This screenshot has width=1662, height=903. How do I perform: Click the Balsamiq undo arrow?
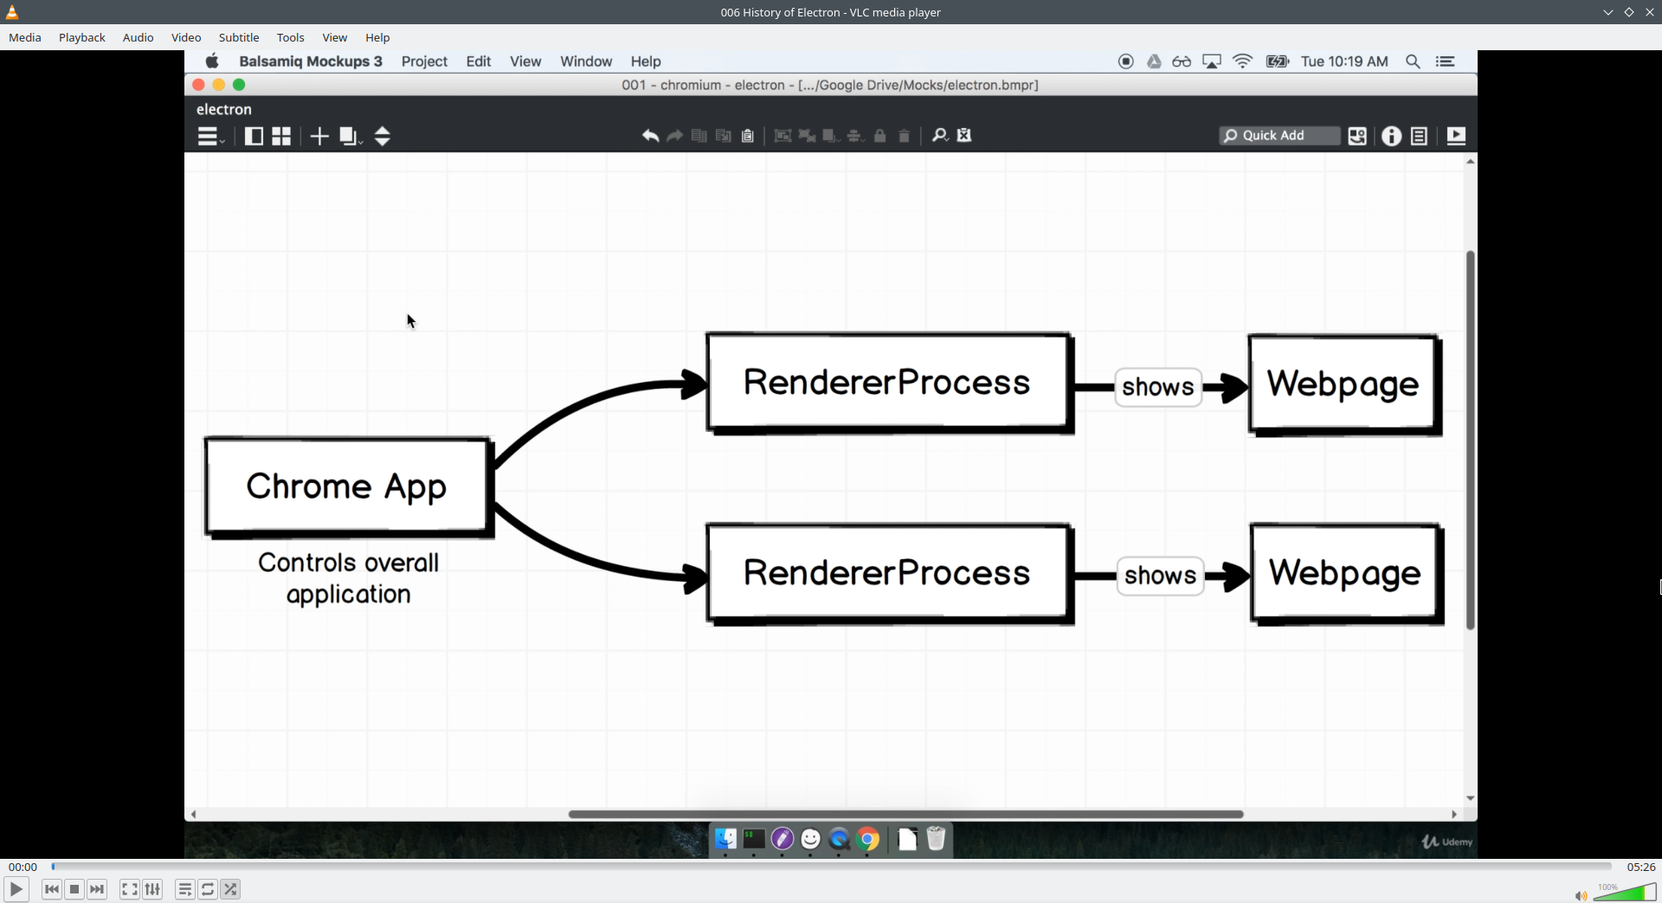coord(650,135)
